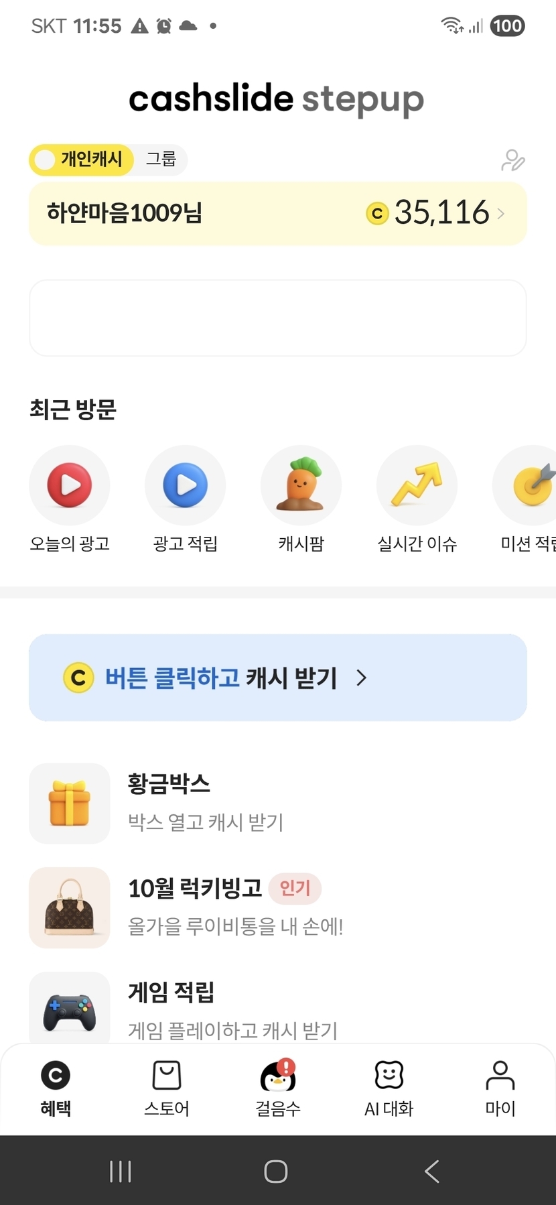This screenshot has width=556, height=1205.
Task: Open 실시간 이슈 trending arrow icon
Action: point(417,485)
